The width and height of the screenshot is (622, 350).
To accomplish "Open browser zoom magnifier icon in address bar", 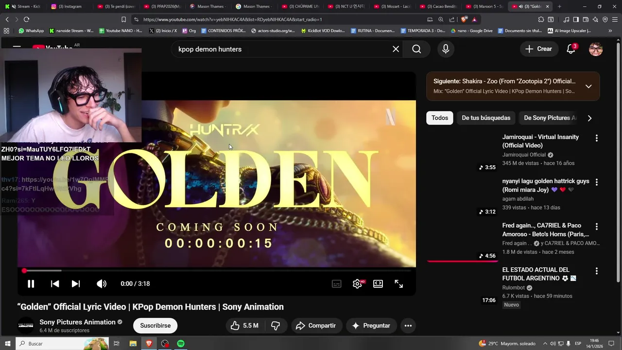I will click(441, 19).
